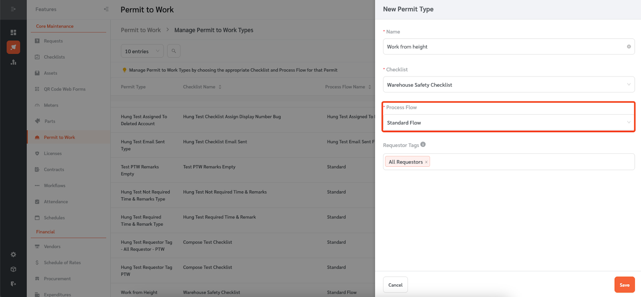Open the analytics chart icon in left rail
Image resolution: width=641 pixels, height=297 pixels.
[x=13, y=62]
